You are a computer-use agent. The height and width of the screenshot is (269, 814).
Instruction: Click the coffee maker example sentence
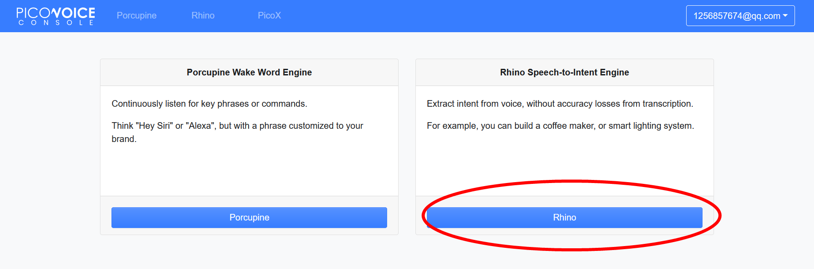tap(560, 126)
